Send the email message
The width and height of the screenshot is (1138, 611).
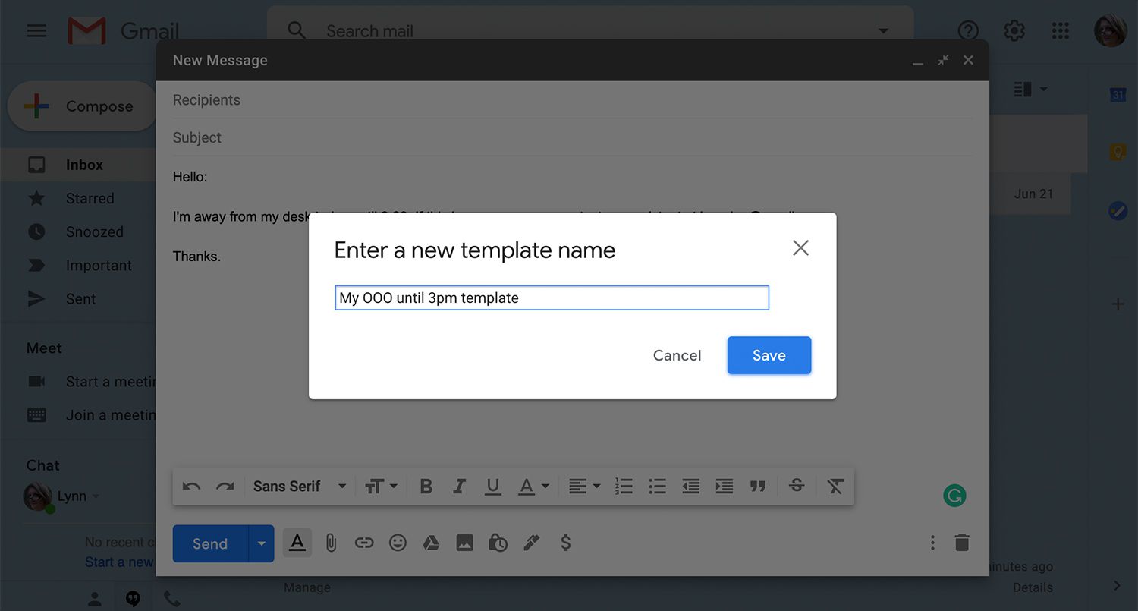(210, 543)
